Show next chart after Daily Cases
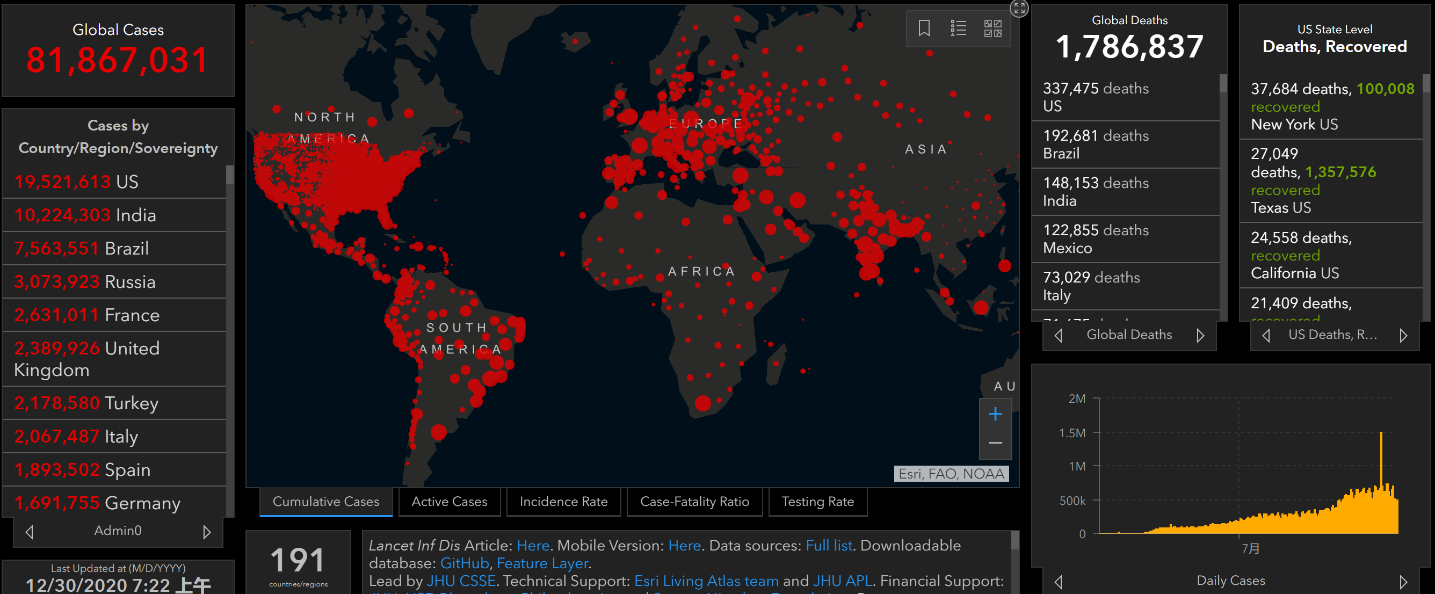Image resolution: width=1435 pixels, height=594 pixels. click(1403, 582)
